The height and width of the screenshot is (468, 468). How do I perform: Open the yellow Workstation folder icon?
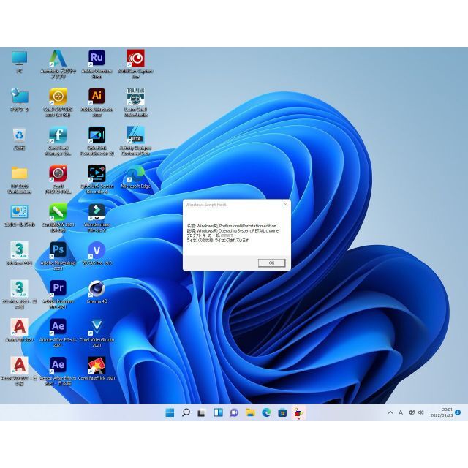tap(20, 179)
